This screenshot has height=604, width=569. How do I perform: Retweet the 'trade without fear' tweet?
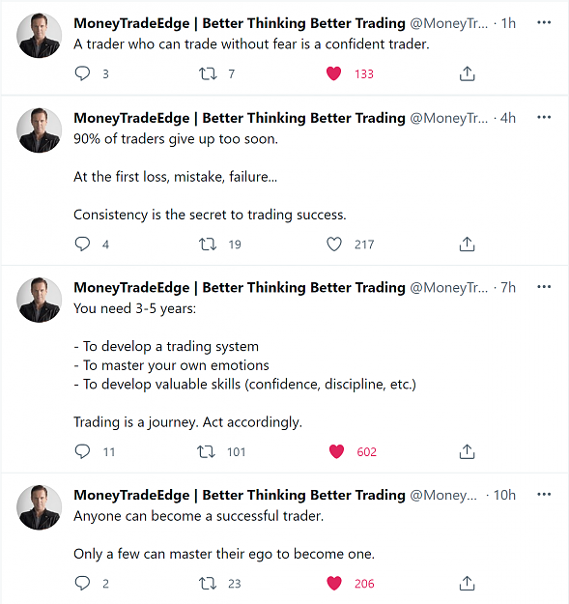tap(208, 73)
